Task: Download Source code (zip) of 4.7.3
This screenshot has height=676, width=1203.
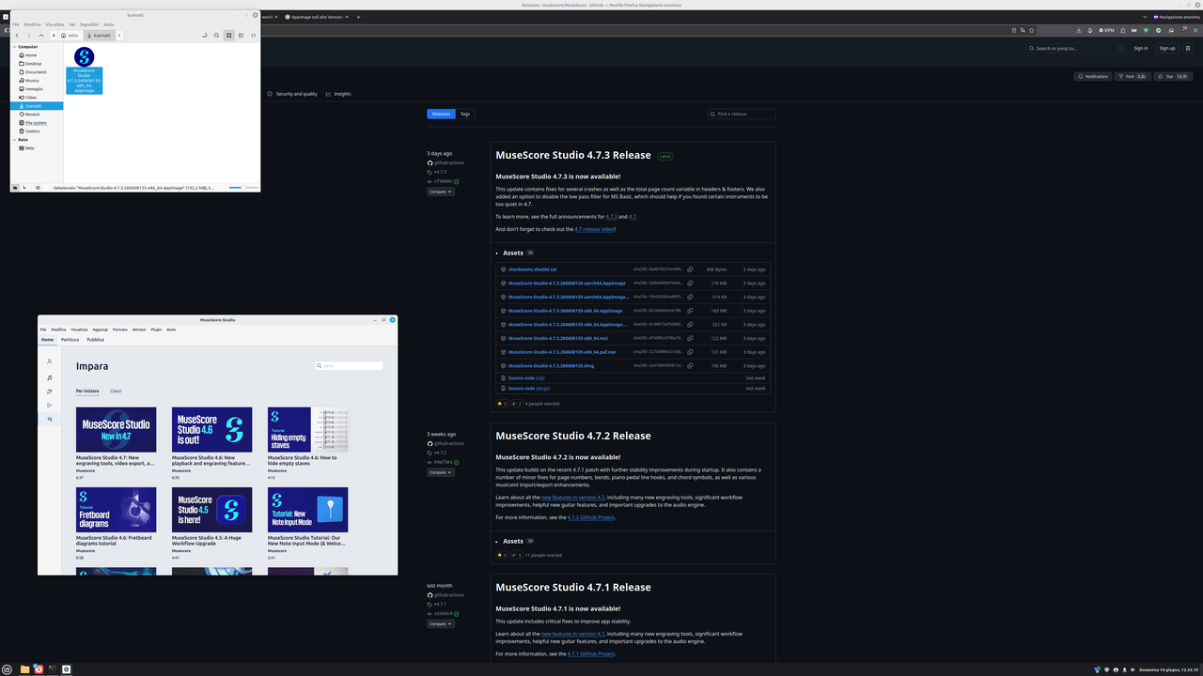Action: 526,377
